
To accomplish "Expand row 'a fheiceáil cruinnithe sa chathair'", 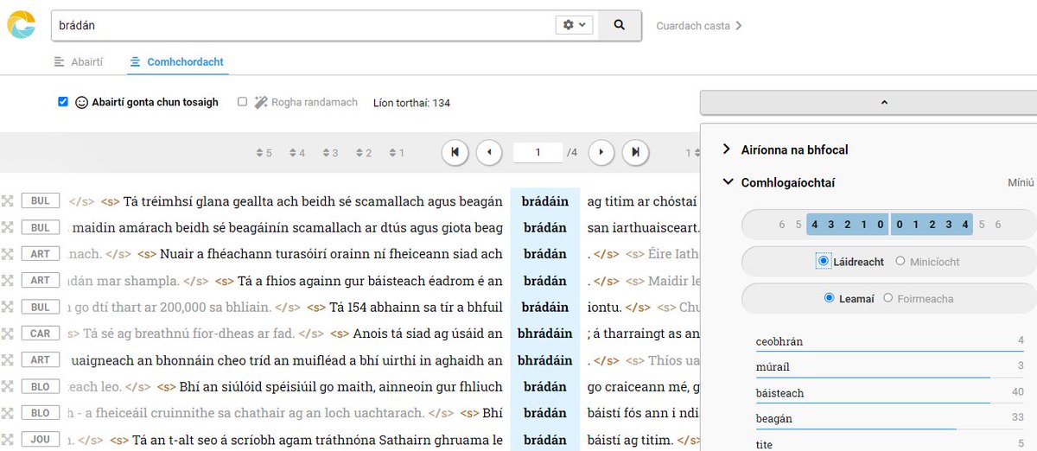I will pos(7,413).
